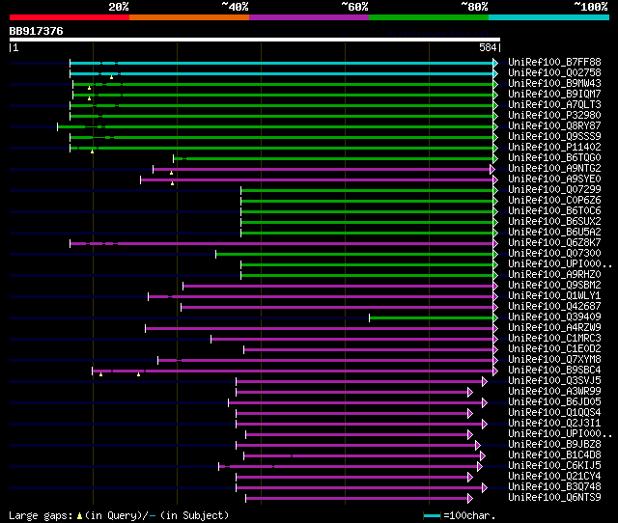
Task: Click the red 20% identity legend segment
Action: click(70, 17)
